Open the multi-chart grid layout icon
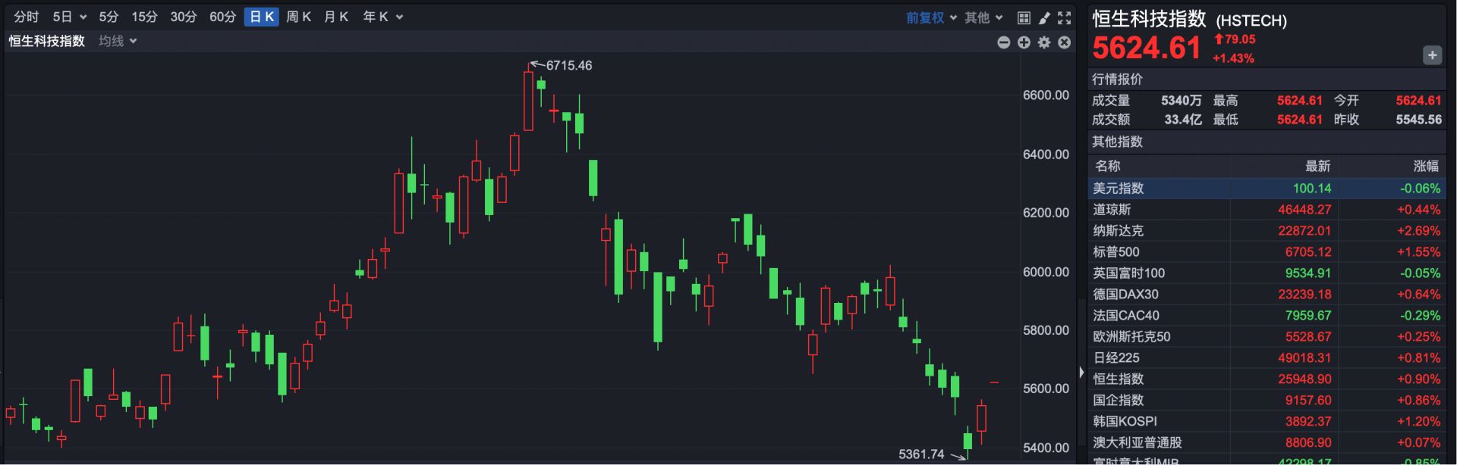The image size is (1457, 465). pyautogui.click(x=1024, y=17)
